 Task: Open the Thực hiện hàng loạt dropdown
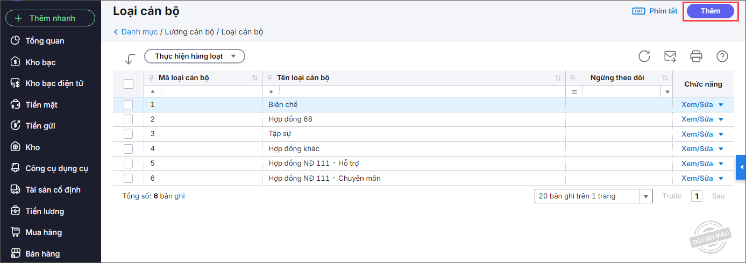point(195,56)
